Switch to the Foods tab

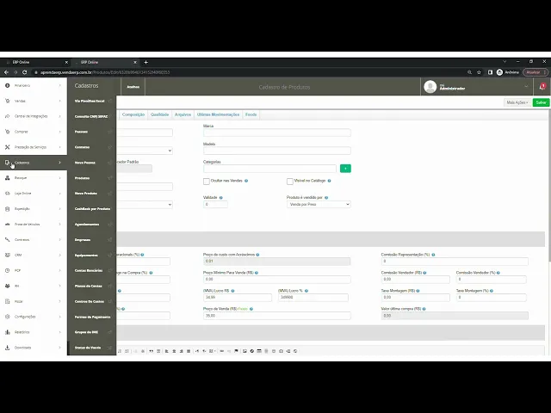[x=251, y=114]
